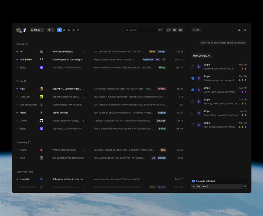Click the megaphone promotions filter icon
The width and height of the screenshot is (263, 216).
[78, 30]
